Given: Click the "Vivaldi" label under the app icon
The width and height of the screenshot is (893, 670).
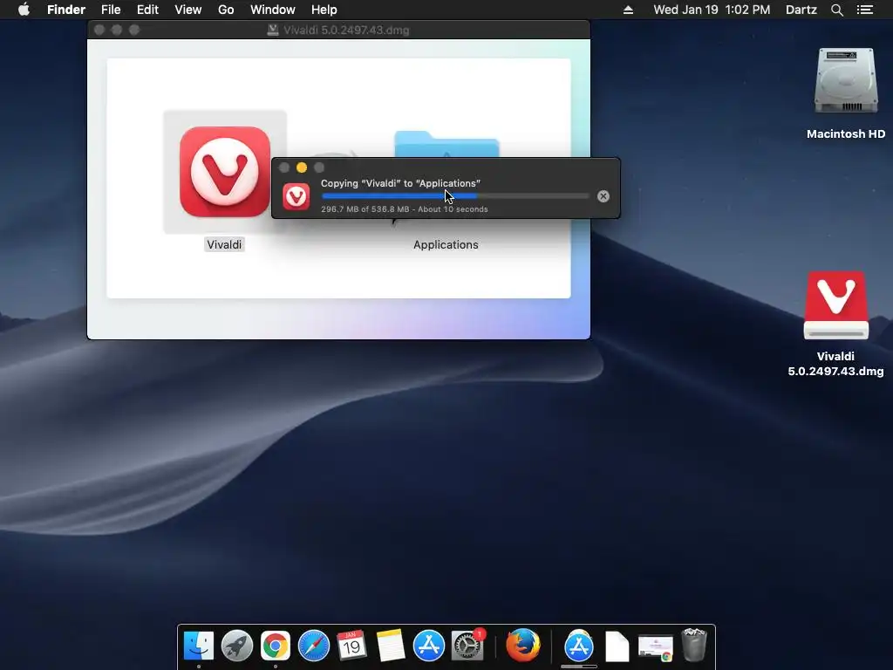Looking at the screenshot, I should (224, 245).
